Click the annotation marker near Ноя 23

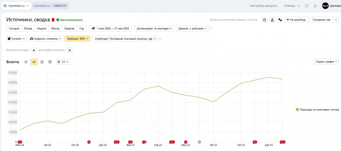pos(255,142)
